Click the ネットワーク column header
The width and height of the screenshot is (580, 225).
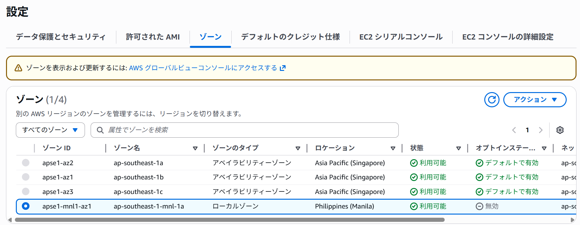pyautogui.click(x=568, y=148)
